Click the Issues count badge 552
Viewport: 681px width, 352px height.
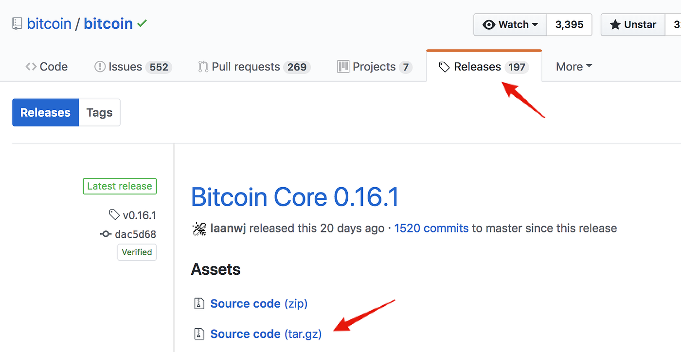pyautogui.click(x=159, y=67)
